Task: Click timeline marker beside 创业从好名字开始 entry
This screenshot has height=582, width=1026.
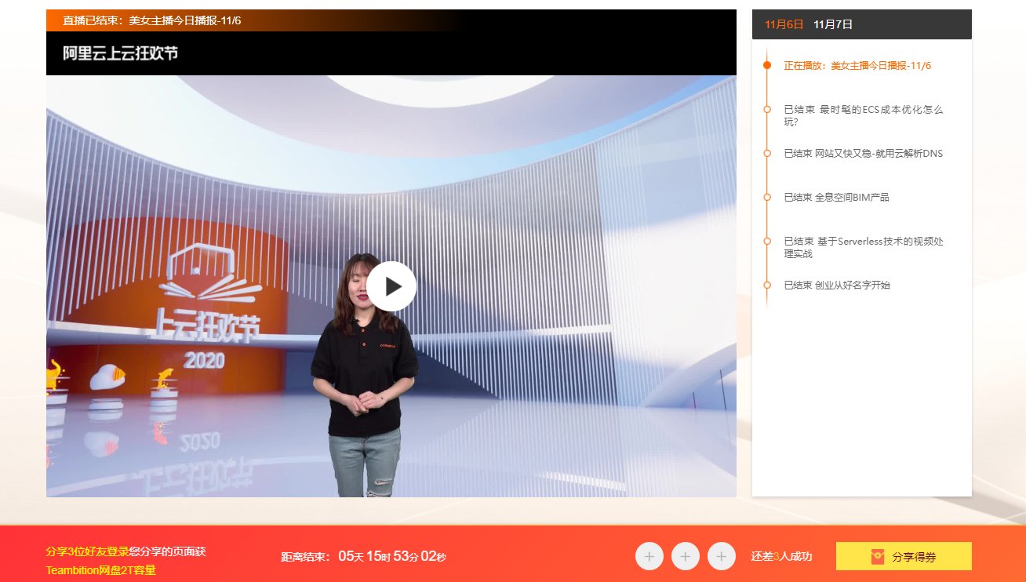Action: coord(767,285)
